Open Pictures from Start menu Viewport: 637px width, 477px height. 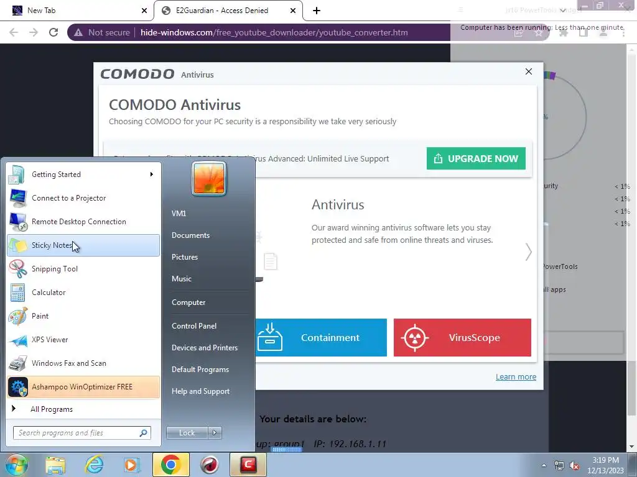(x=184, y=257)
